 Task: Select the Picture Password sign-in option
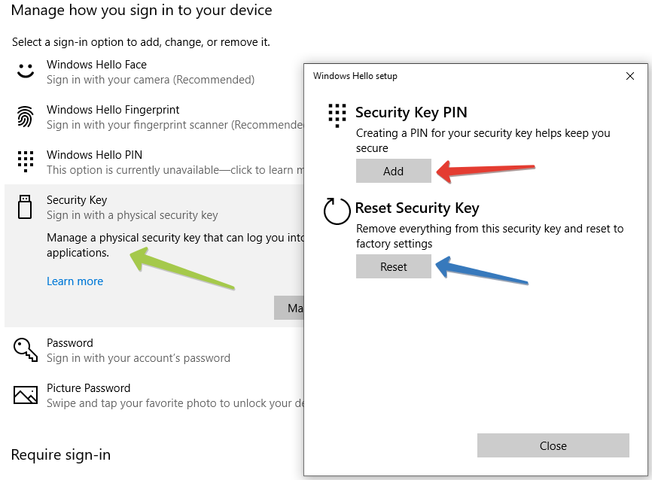(x=154, y=395)
